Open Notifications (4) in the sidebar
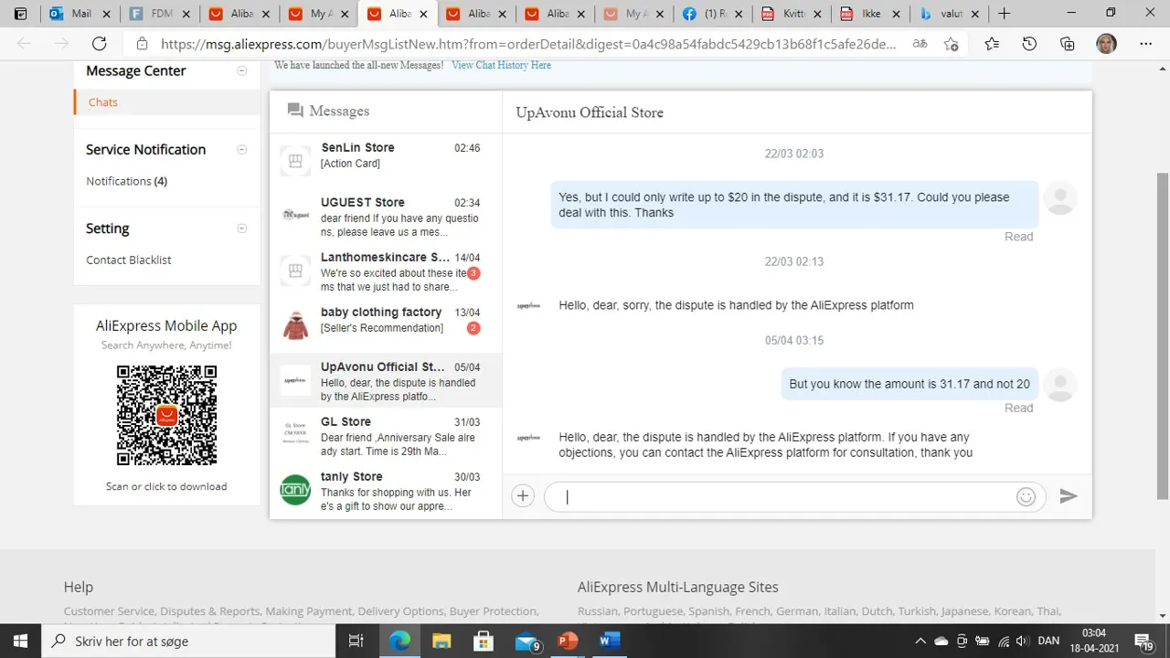This screenshot has width=1170, height=658. [126, 181]
